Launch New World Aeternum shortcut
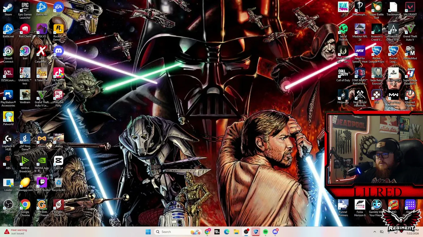 (x=360, y=98)
